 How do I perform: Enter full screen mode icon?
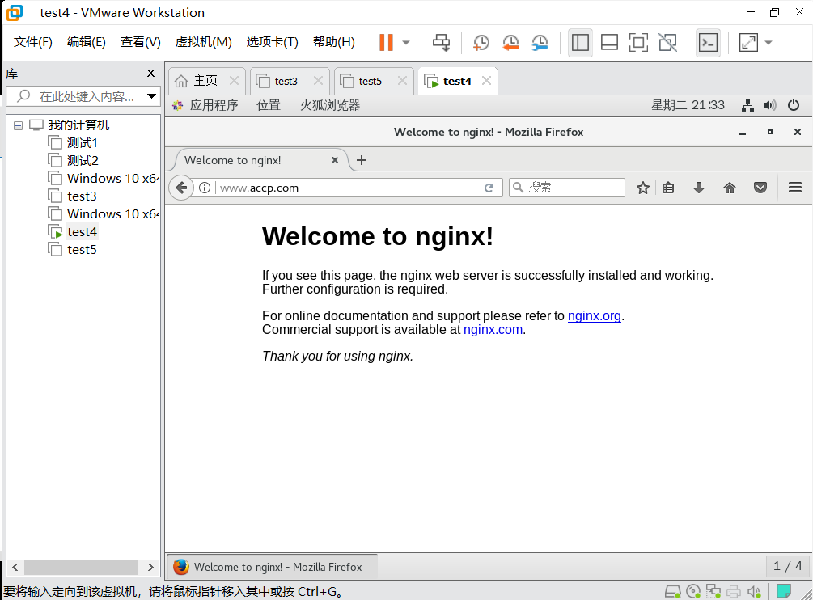click(x=638, y=43)
